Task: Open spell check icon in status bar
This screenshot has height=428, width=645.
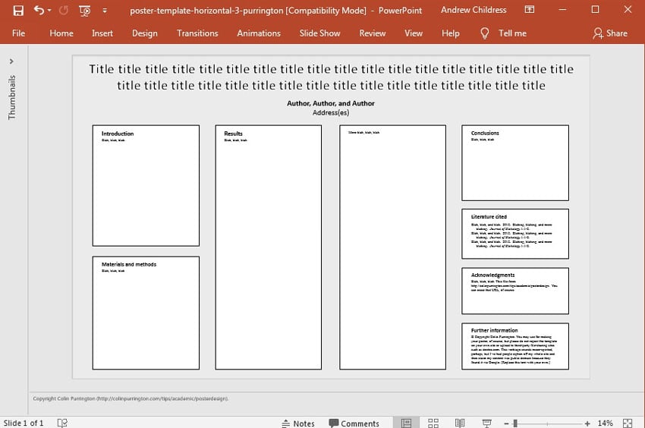Action: [62, 423]
